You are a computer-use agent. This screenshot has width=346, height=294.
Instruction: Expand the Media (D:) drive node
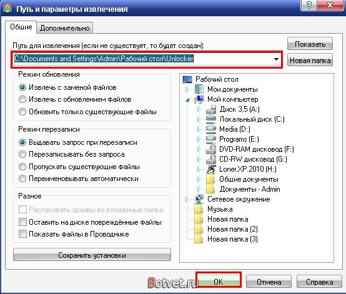point(199,129)
